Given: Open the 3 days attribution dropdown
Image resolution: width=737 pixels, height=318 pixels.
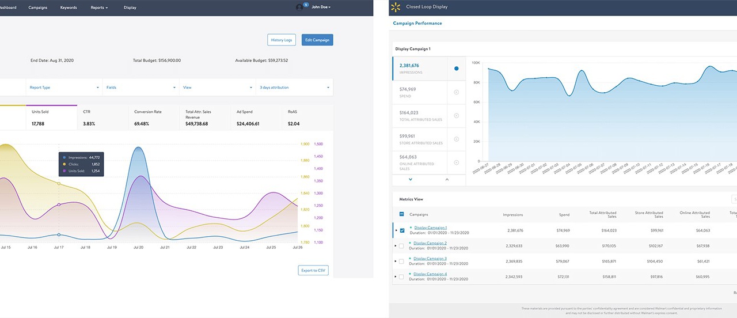Looking at the screenshot, I should [294, 88].
